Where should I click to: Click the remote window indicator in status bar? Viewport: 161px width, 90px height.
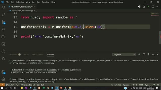click(2, 85)
